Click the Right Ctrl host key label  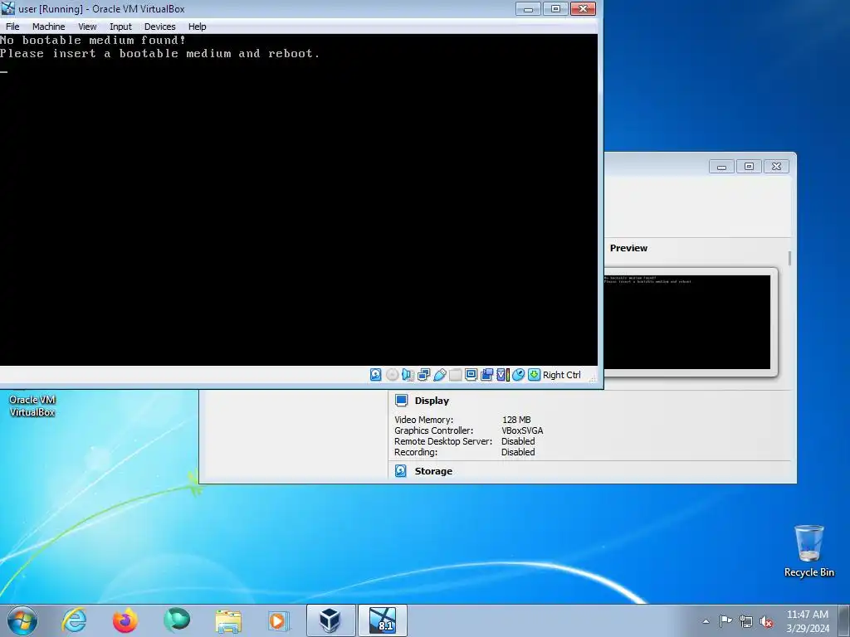(x=562, y=375)
